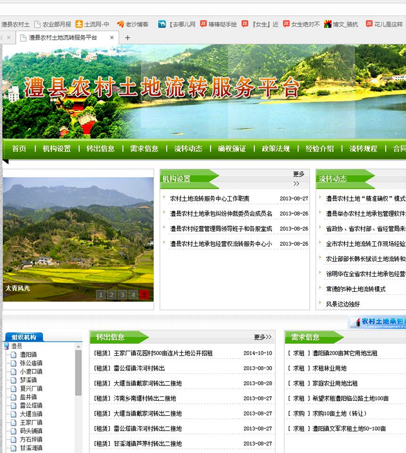Click the page icon beside 澧阳镇
This screenshot has width=406, height=453.
point(13,354)
